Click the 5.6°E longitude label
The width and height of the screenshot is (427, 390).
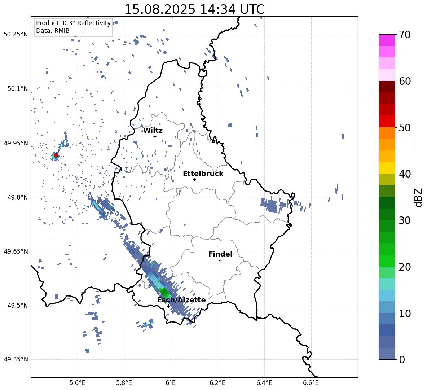[78, 383]
